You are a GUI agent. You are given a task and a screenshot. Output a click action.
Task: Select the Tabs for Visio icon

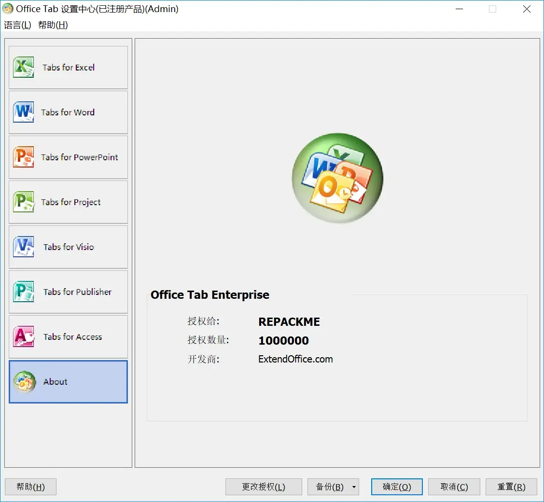point(23,247)
